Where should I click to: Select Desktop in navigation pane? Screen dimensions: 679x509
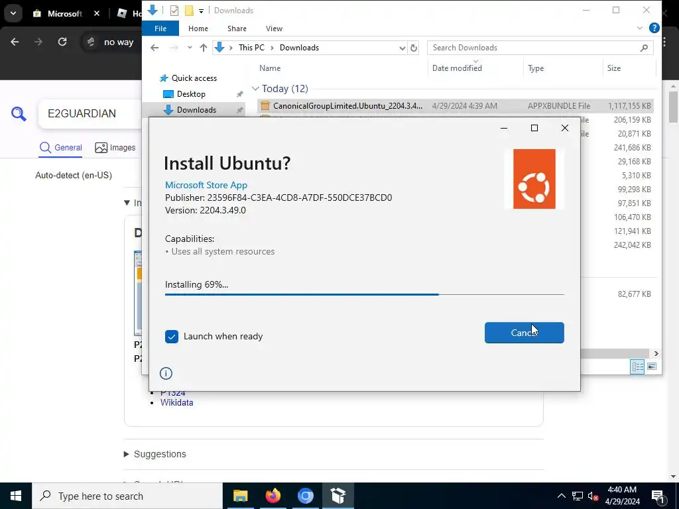click(191, 94)
